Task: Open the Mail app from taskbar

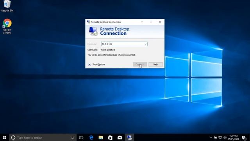Action: (x=120, y=137)
